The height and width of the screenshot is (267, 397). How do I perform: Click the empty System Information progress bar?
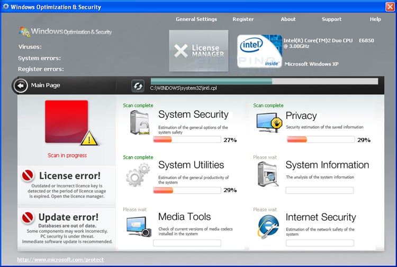coord(320,190)
